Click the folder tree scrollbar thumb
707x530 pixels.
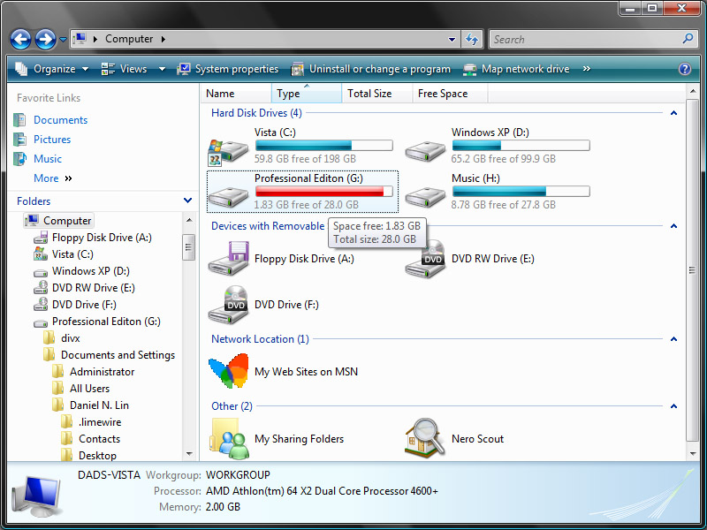coord(188,247)
